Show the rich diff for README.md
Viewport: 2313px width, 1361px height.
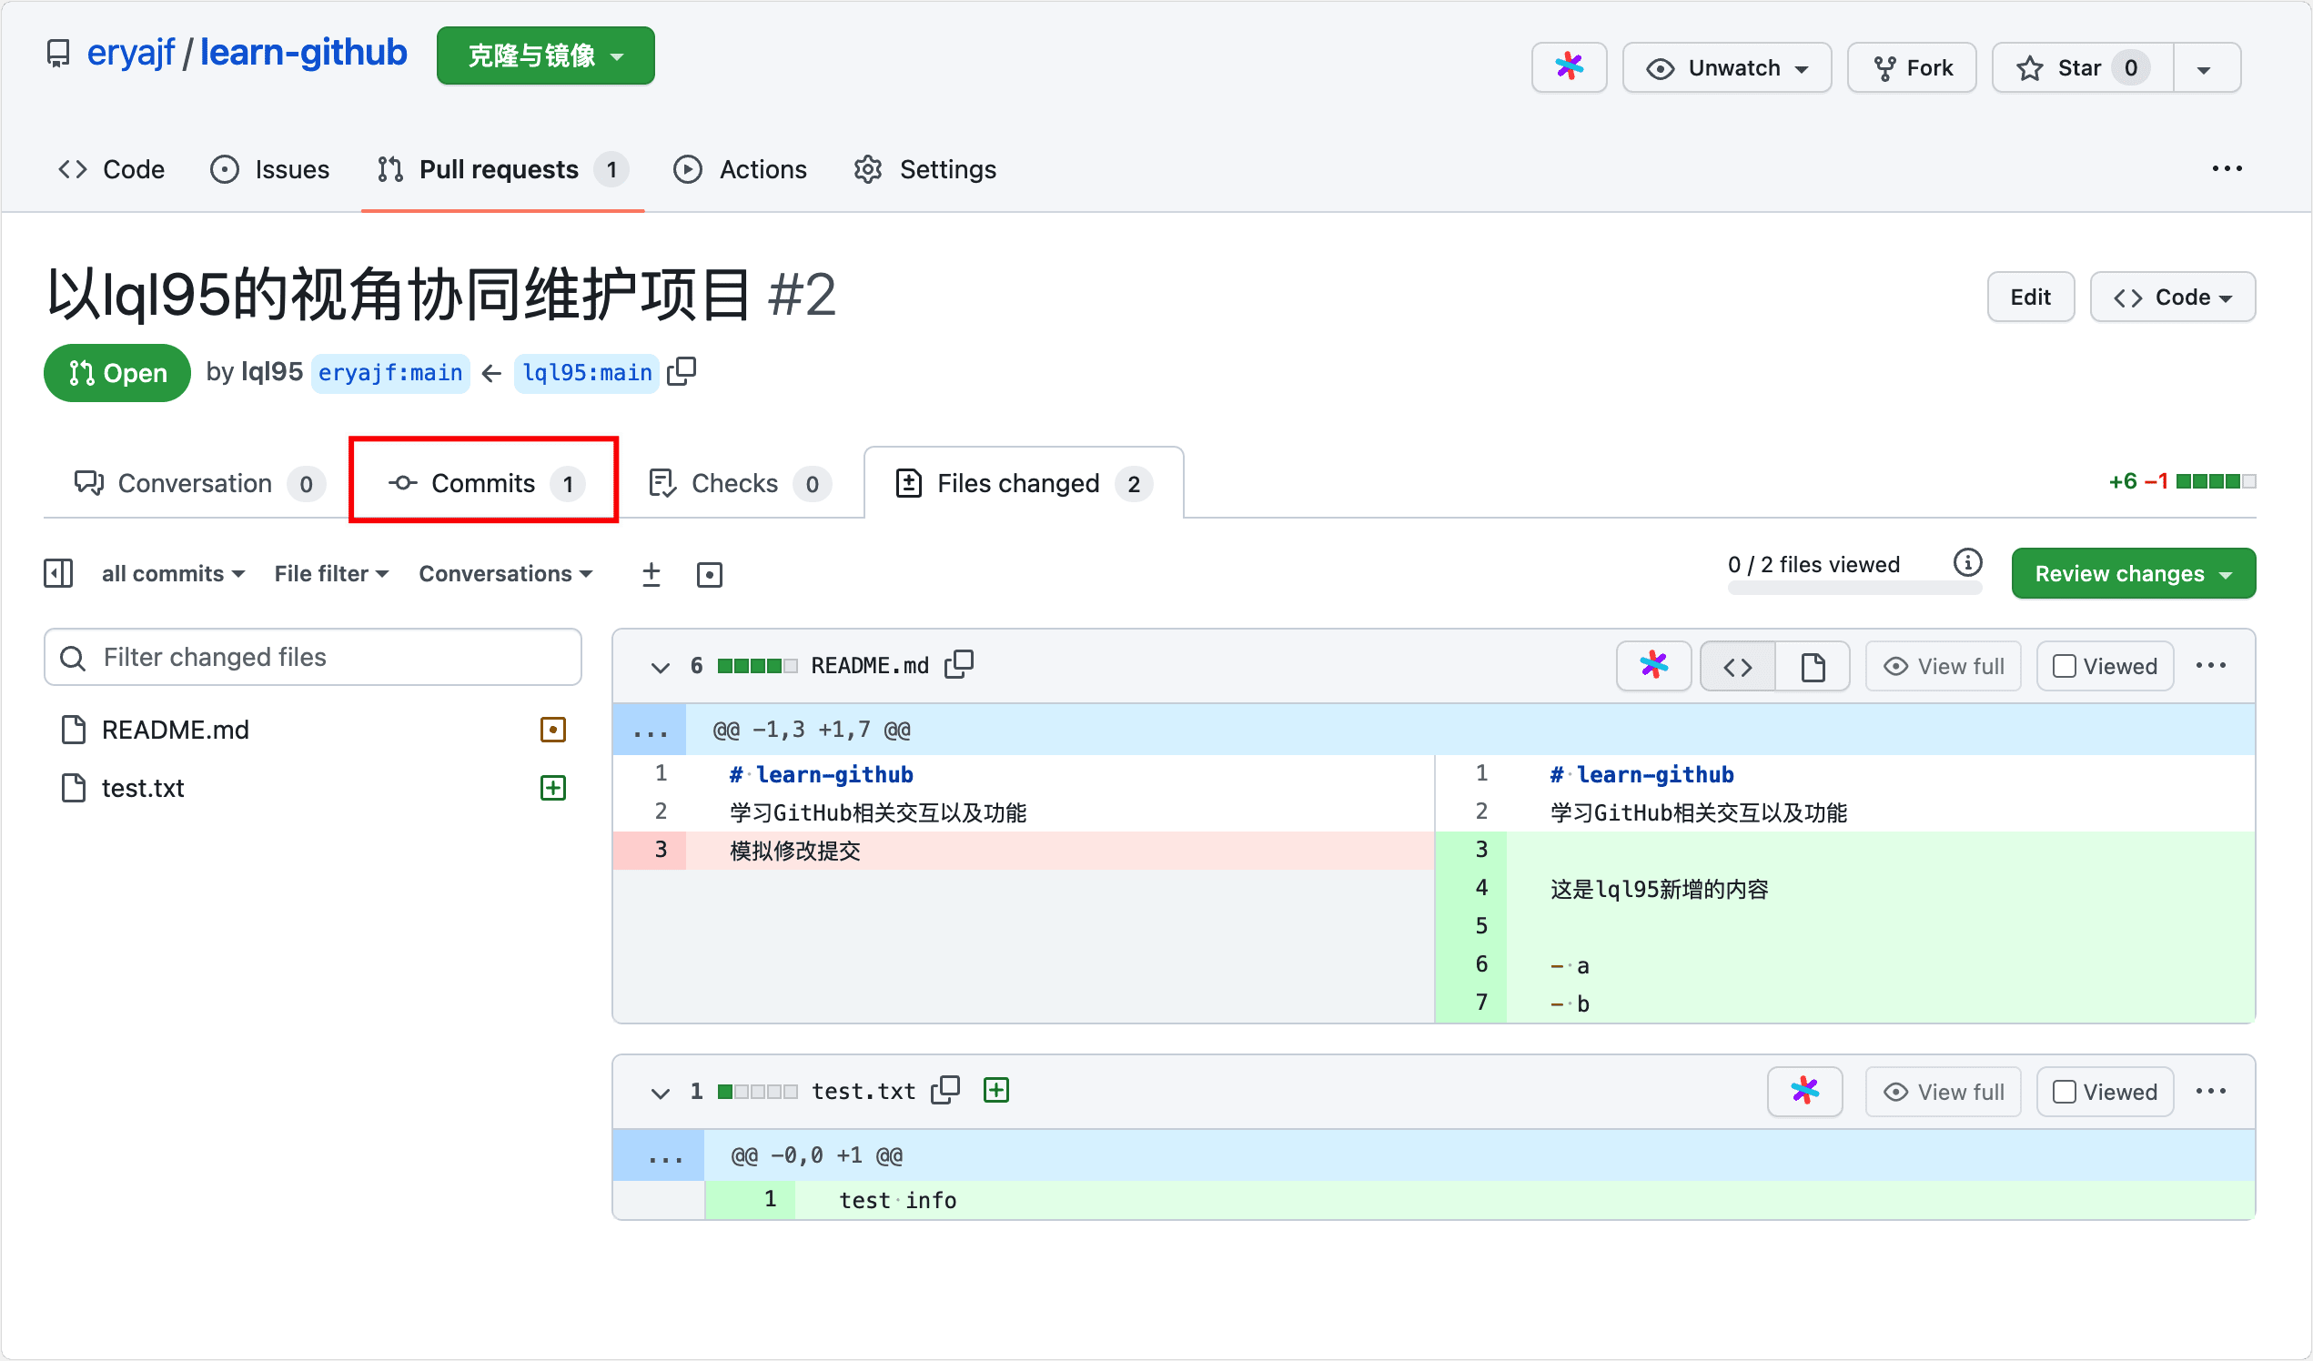pos(1812,665)
